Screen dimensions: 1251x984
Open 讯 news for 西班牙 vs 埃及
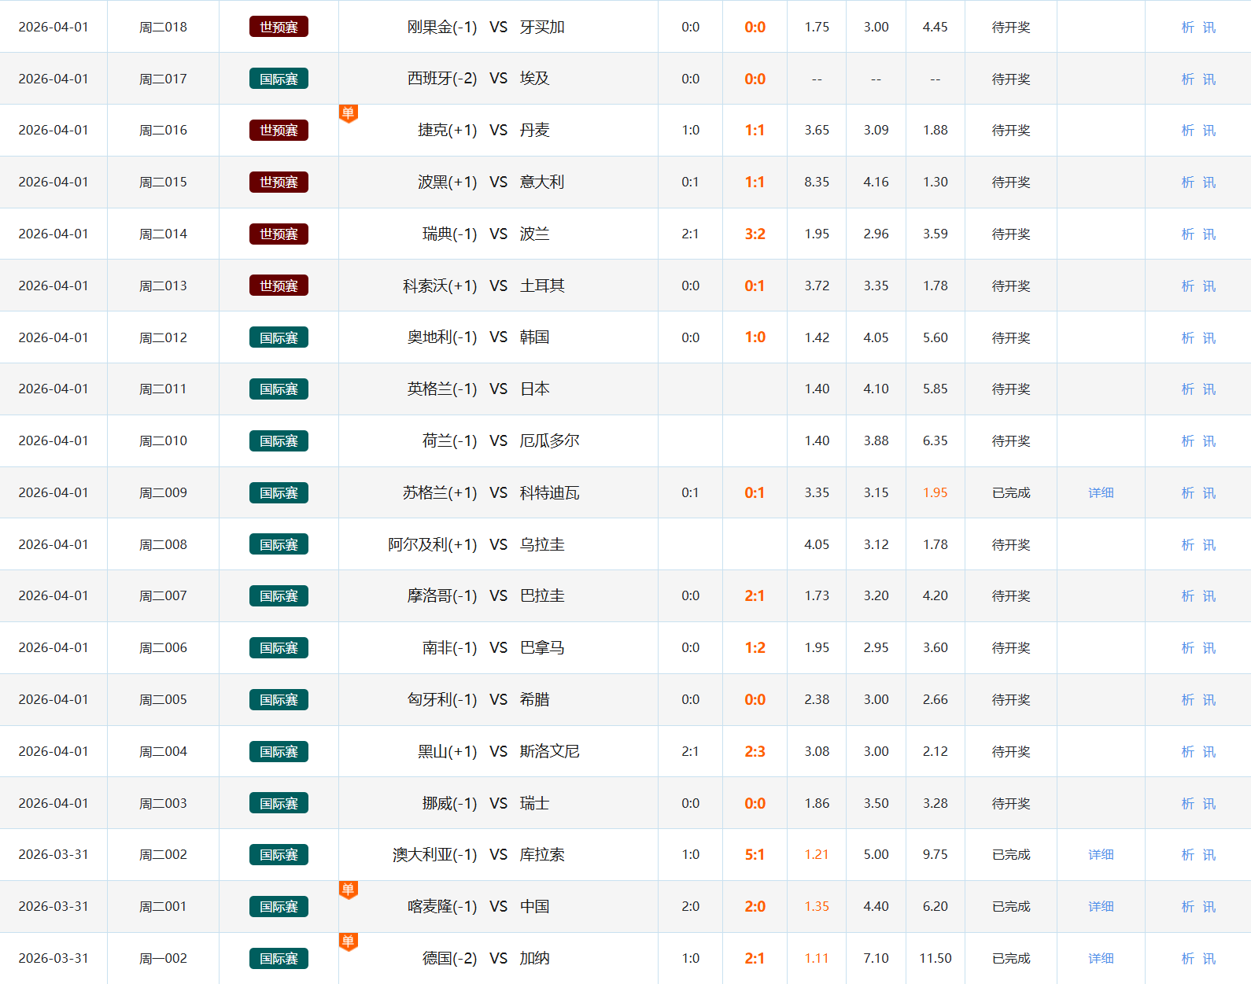[1209, 79]
